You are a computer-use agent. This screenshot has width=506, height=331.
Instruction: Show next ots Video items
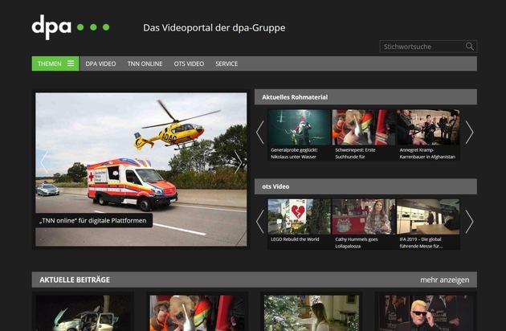[x=470, y=222]
